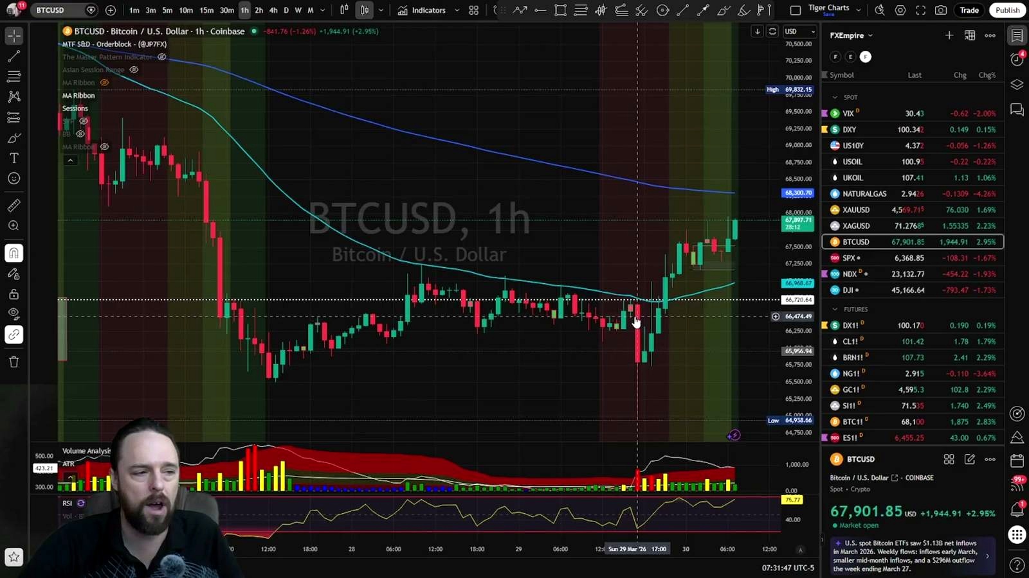Select the text annotation tool
Image resolution: width=1029 pixels, height=578 pixels.
(14, 158)
